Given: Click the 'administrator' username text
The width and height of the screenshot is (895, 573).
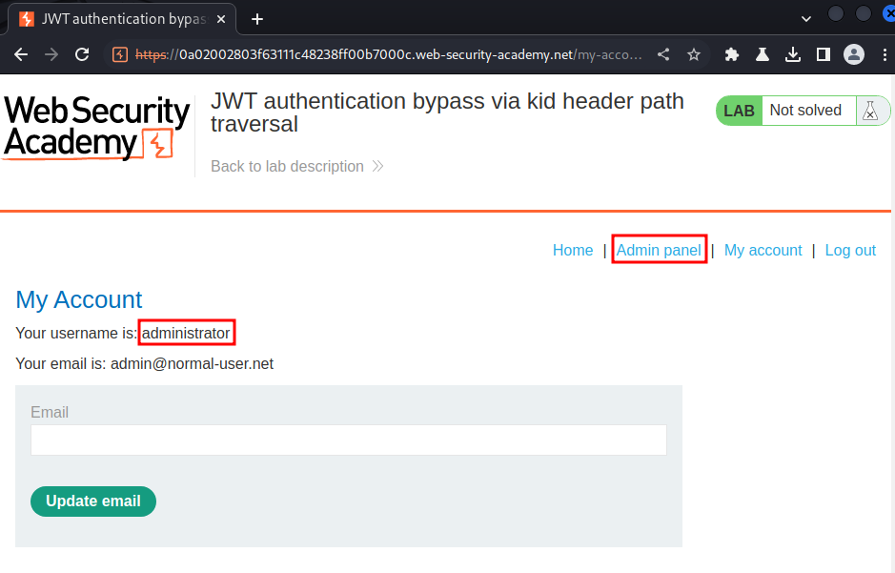Looking at the screenshot, I should point(186,334).
